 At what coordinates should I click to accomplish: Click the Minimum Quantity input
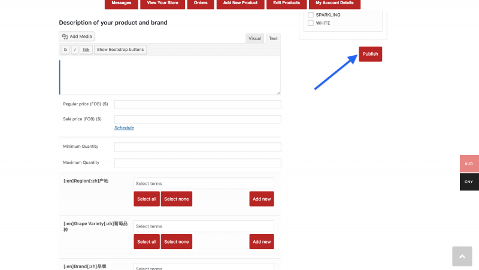click(x=198, y=147)
